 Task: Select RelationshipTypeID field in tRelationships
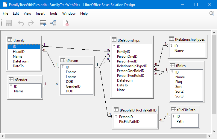click(x=132, y=66)
